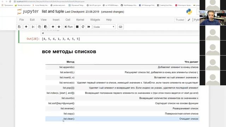226x127 pixels.
Task: Restart and run all fast-forward icon
Action: coord(89,27)
